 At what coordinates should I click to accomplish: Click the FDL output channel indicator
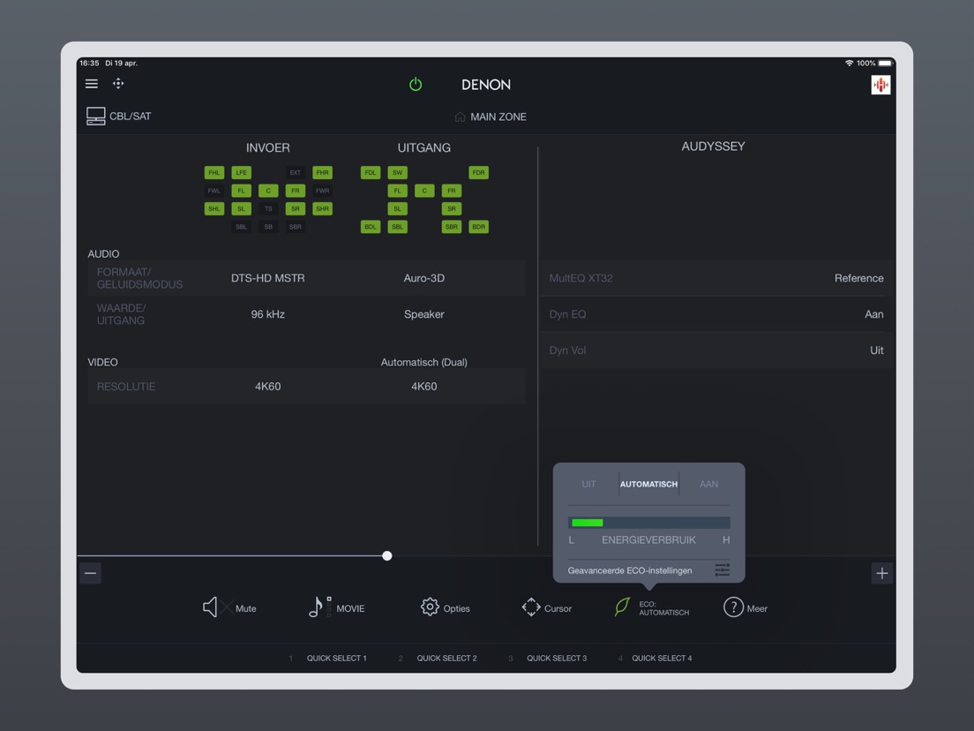click(371, 172)
